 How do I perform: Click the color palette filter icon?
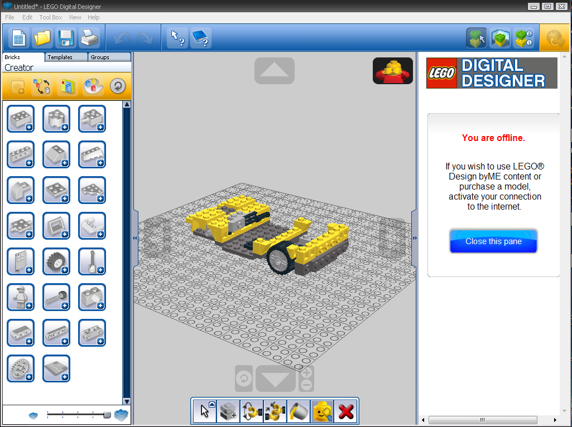[93, 86]
